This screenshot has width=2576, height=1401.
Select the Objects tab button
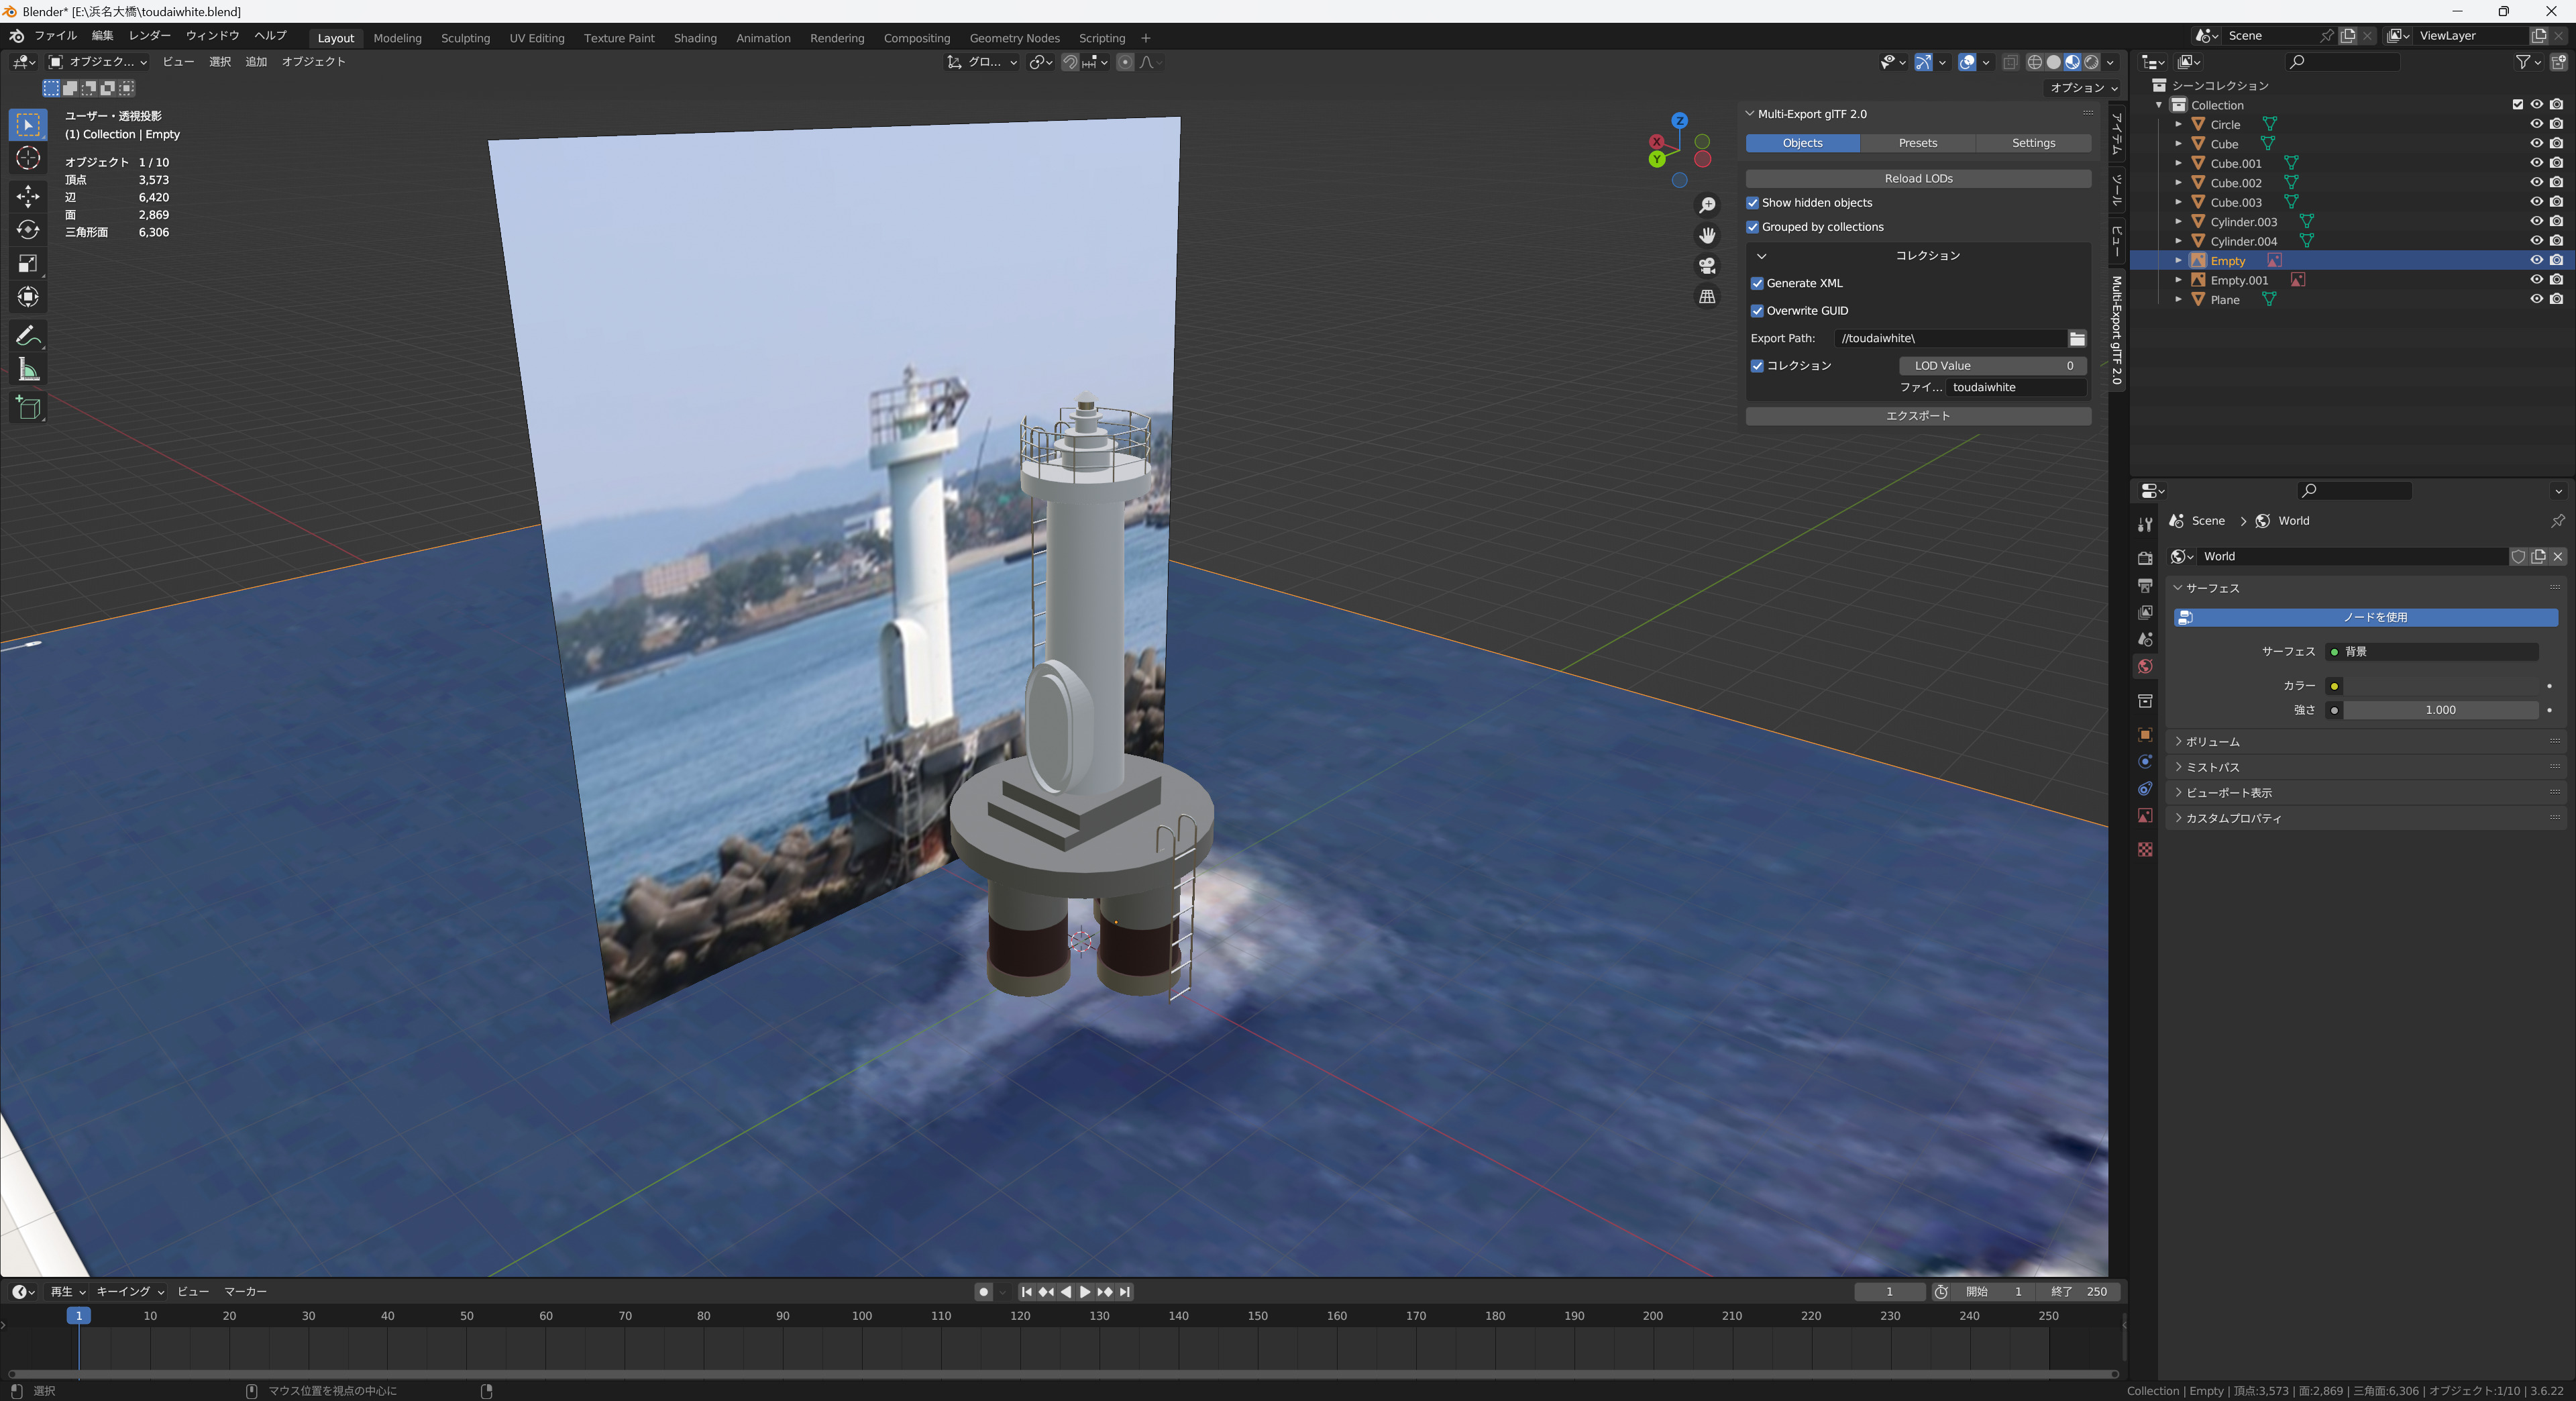(1802, 143)
